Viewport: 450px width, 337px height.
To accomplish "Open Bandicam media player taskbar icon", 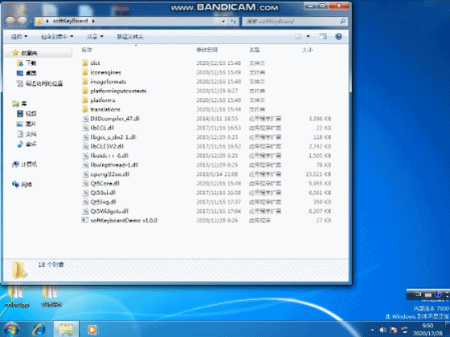I will [92, 330].
